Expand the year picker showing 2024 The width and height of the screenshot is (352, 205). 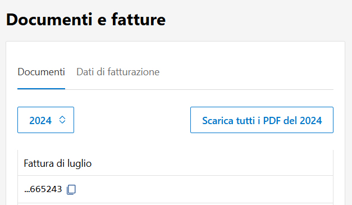[x=46, y=120]
